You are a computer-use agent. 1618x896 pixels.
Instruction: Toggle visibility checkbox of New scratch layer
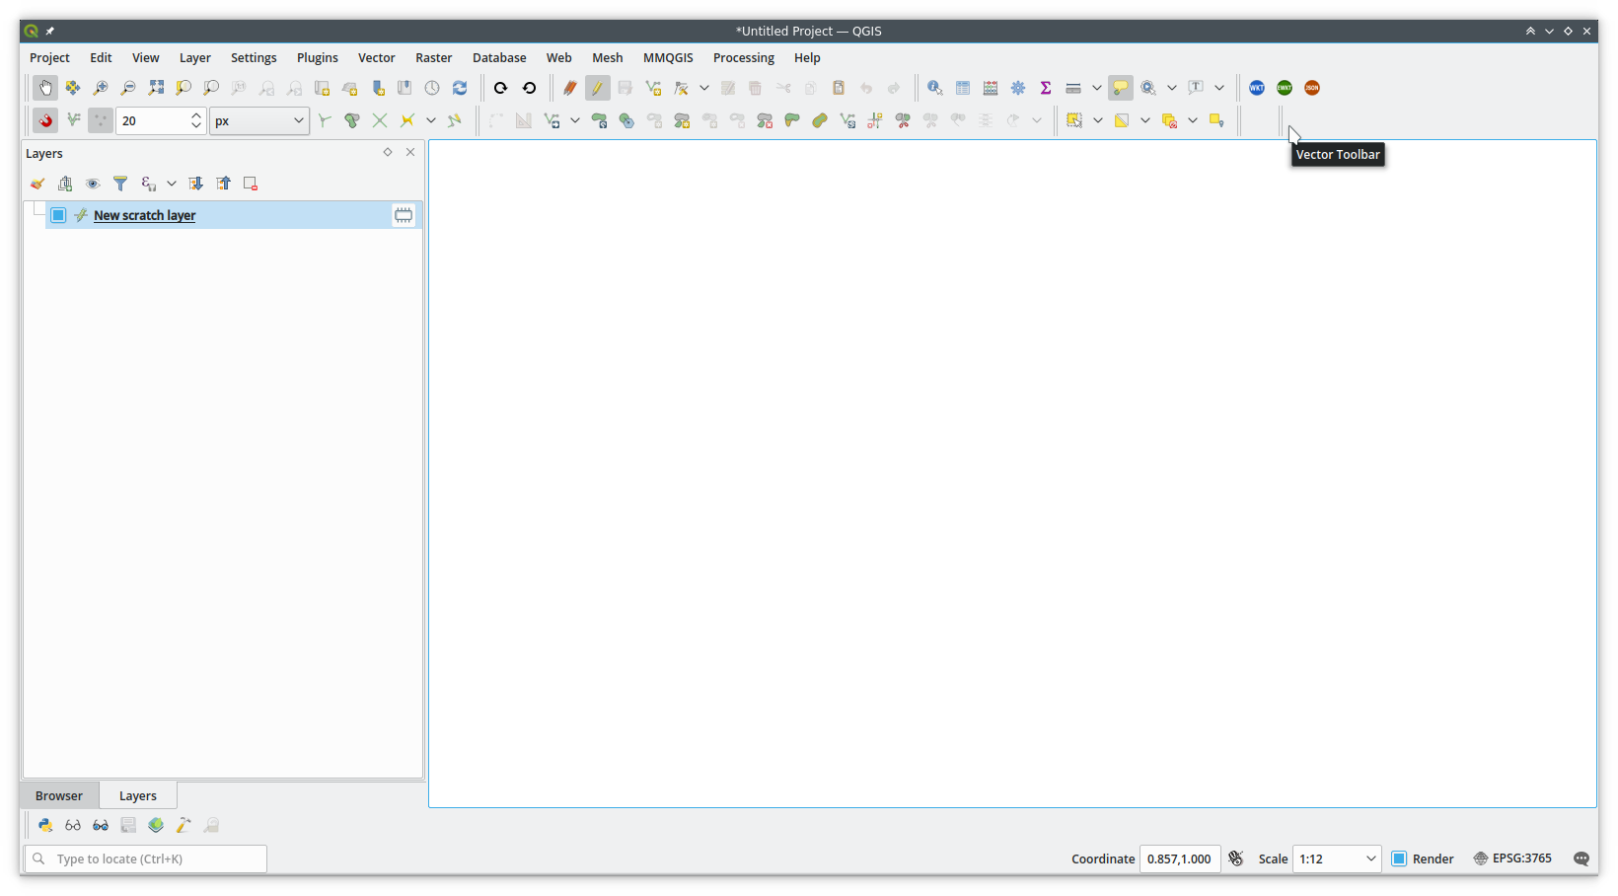coord(57,215)
